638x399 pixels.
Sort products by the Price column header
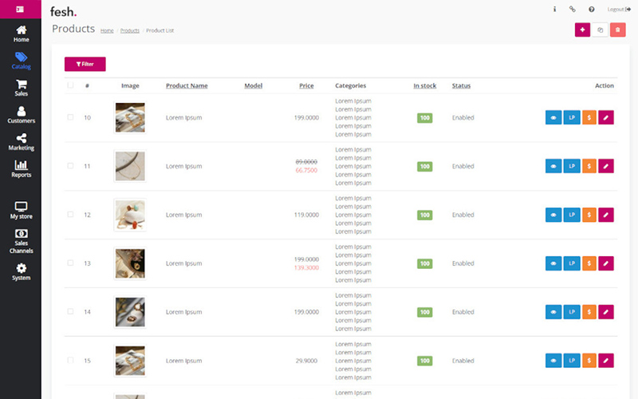(306, 85)
